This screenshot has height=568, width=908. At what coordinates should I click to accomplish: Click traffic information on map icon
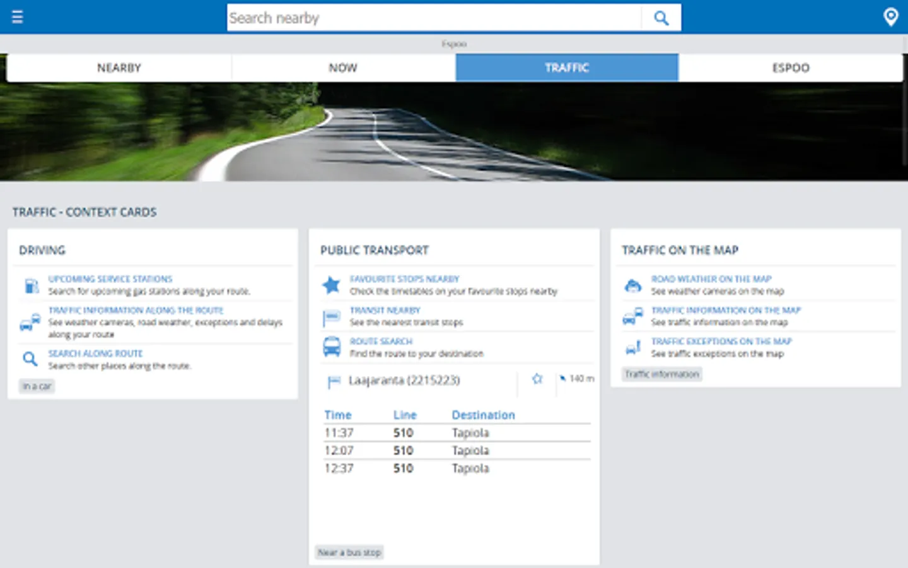(x=632, y=316)
